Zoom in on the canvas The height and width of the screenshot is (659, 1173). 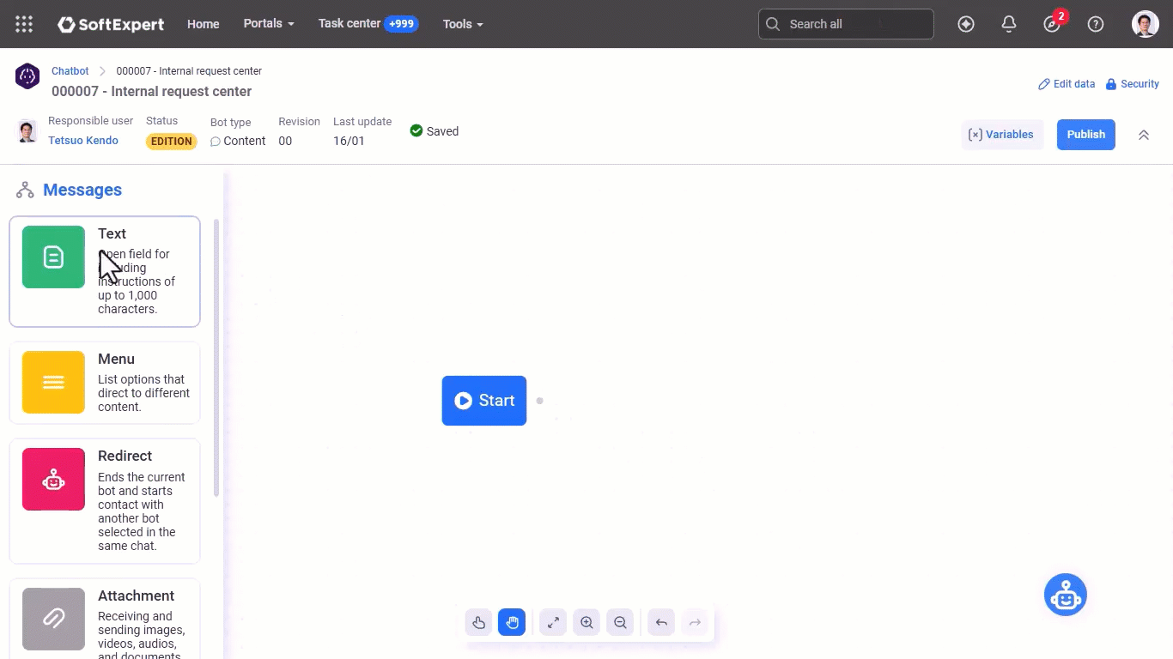[586, 622]
